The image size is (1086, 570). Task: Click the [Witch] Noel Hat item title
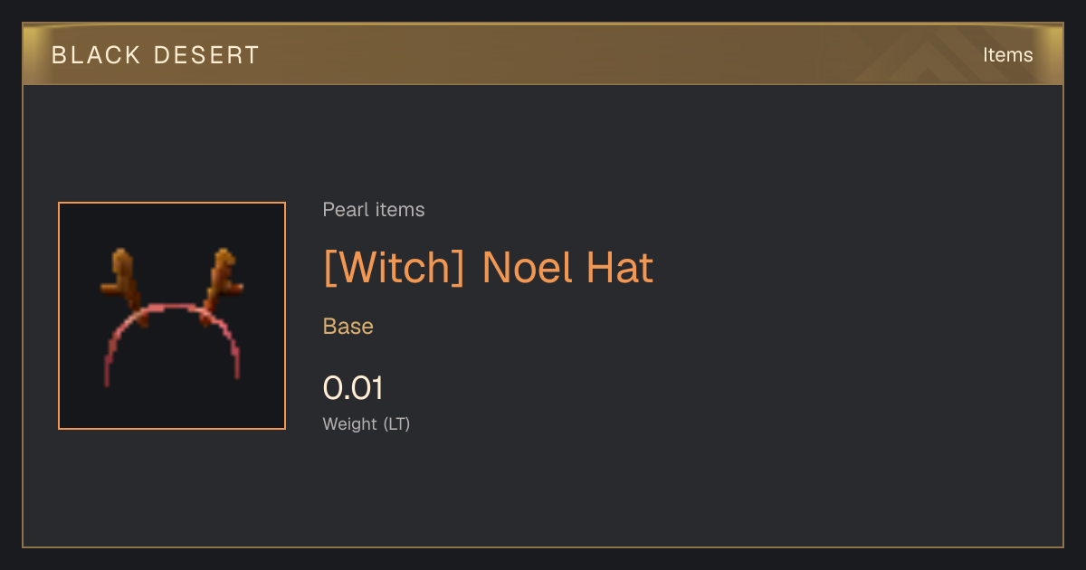(488, 267)
